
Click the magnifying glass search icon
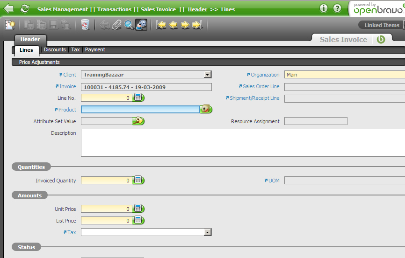click(129, 25)
